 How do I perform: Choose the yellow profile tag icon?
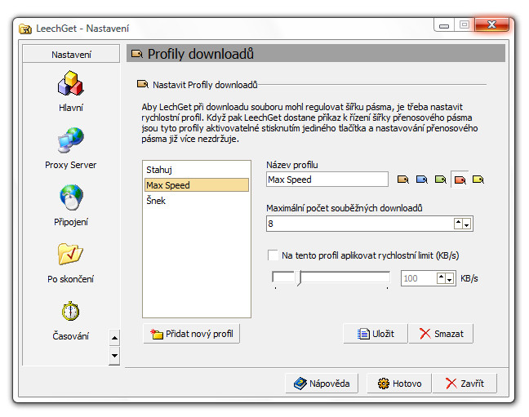pos(478,180)
